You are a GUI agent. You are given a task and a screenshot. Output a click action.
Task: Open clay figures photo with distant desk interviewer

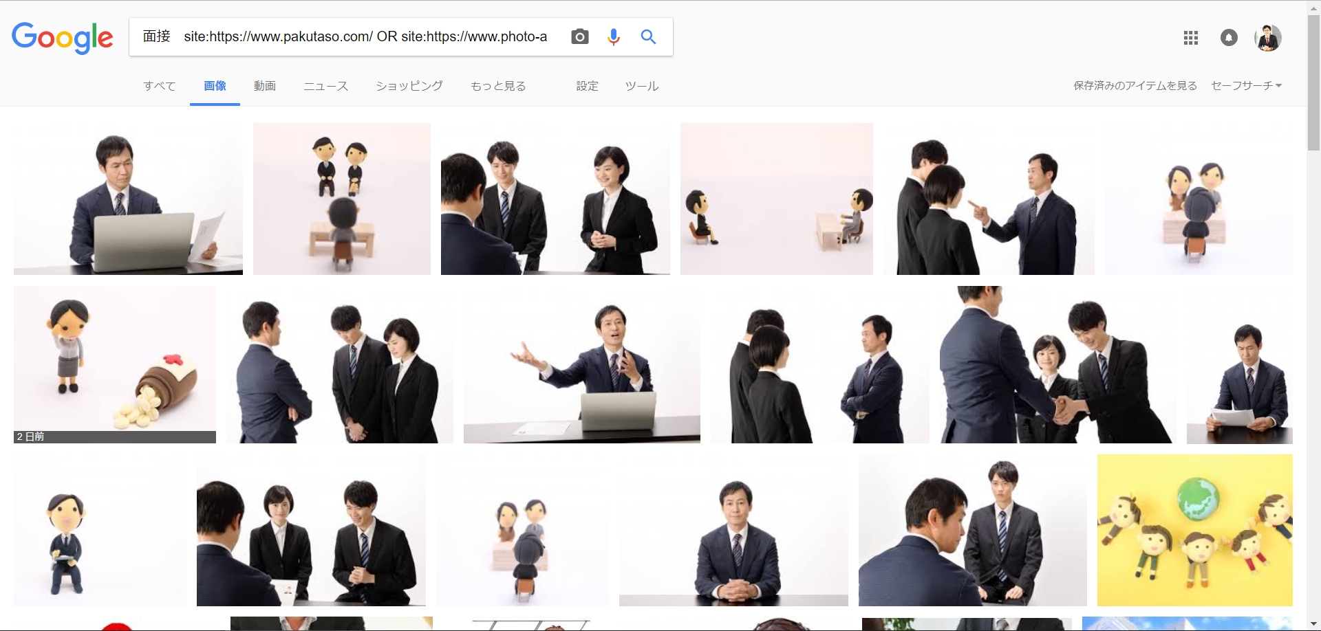click(x=777, y=199)
